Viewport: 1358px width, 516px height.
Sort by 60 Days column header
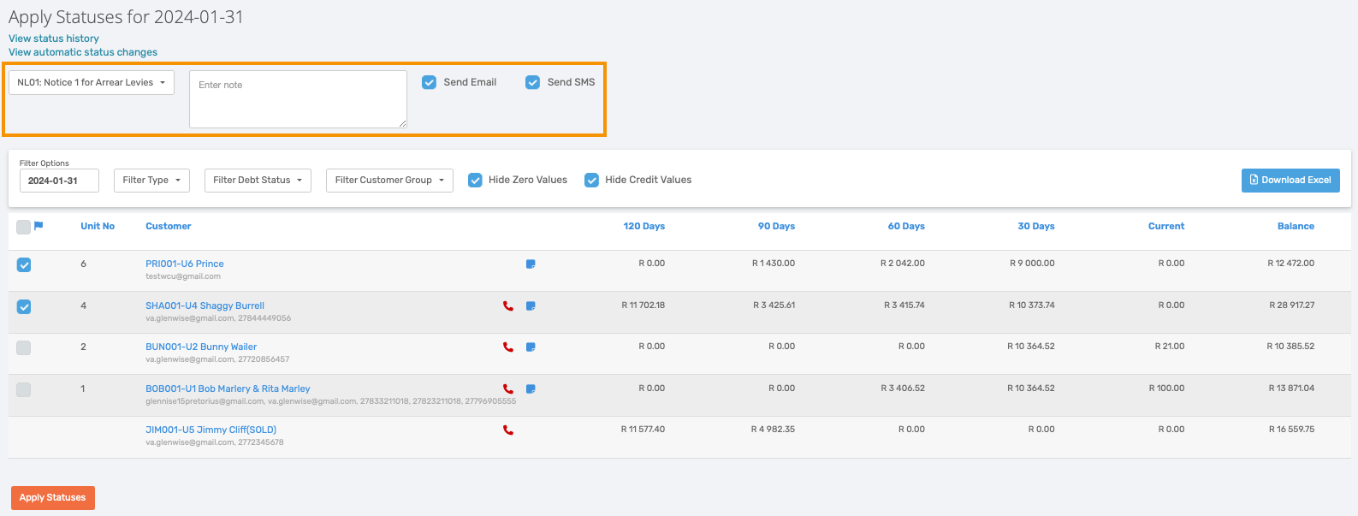(x=906, y=226)
